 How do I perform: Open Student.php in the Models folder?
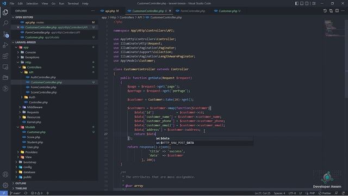[35, 142]
